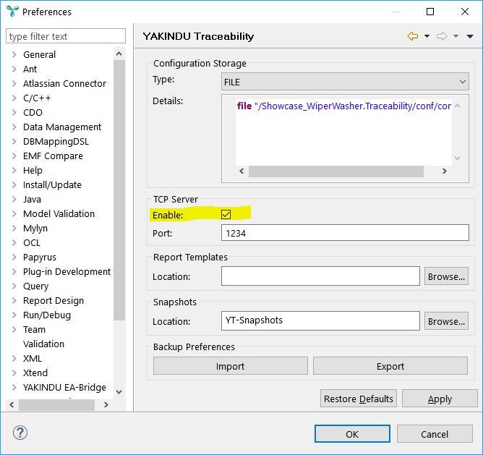The image size is (483, 455).
Task: Click the tree horizontal scroll right arrow
Action: pos(106,404)
